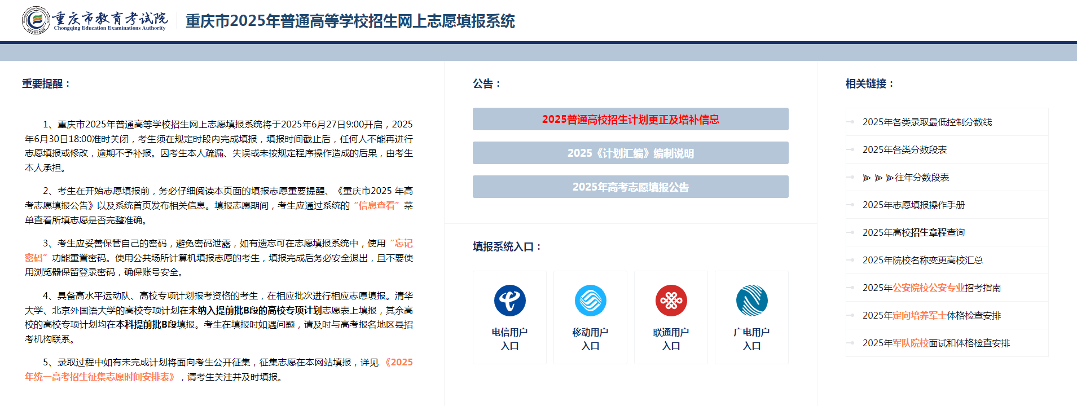The height and width of the screenshot is (406, 1077).
Task: Click the arrow bullet beside 军队院校面试 link
Action: [x=850, y=343]
